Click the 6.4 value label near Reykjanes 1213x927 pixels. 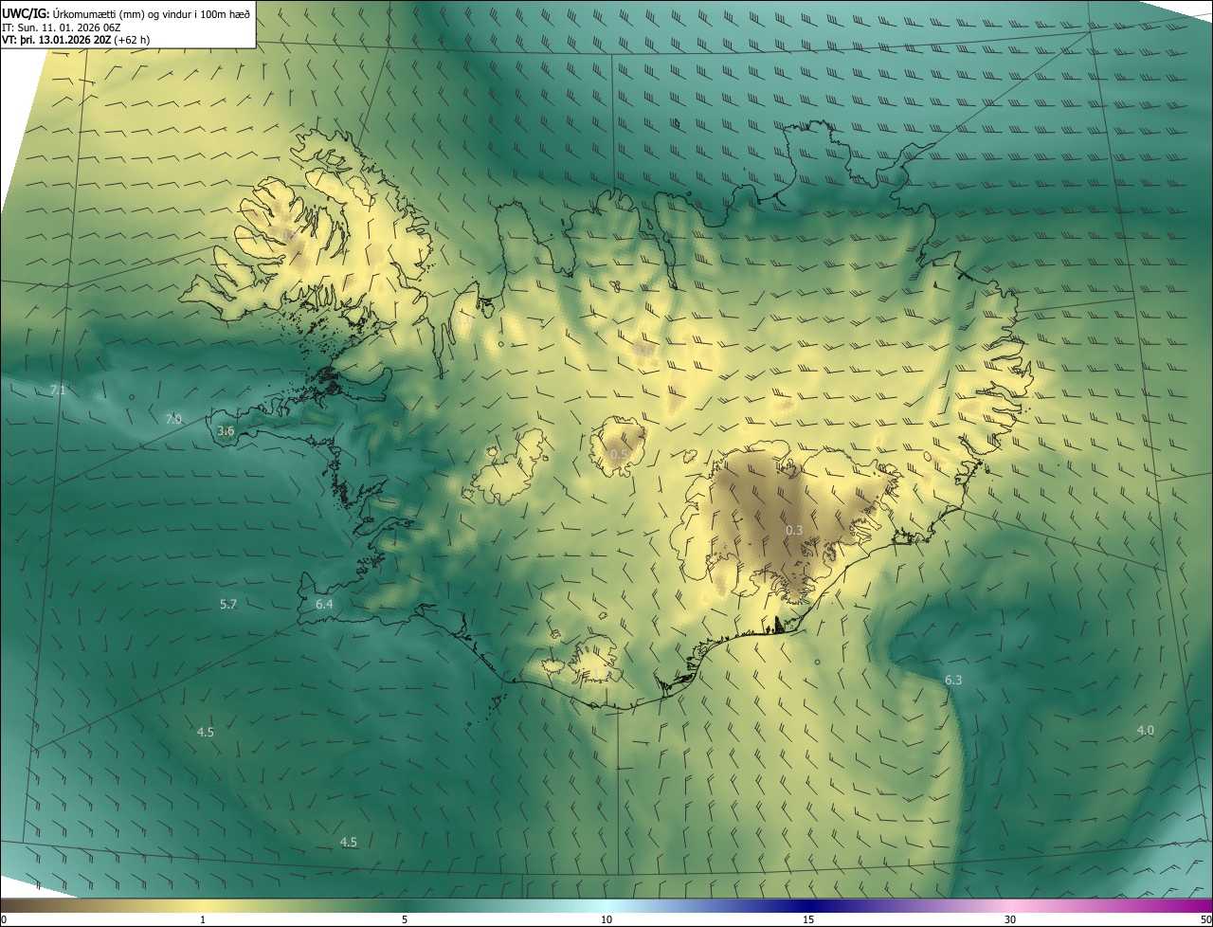[x=324, y=604]
